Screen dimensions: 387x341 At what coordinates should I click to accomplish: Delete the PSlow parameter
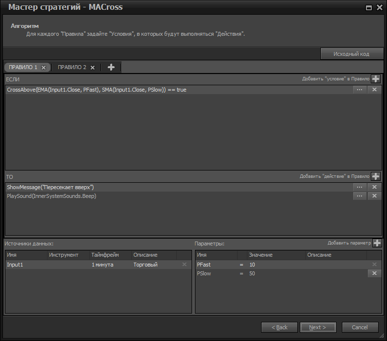[374, 273]
